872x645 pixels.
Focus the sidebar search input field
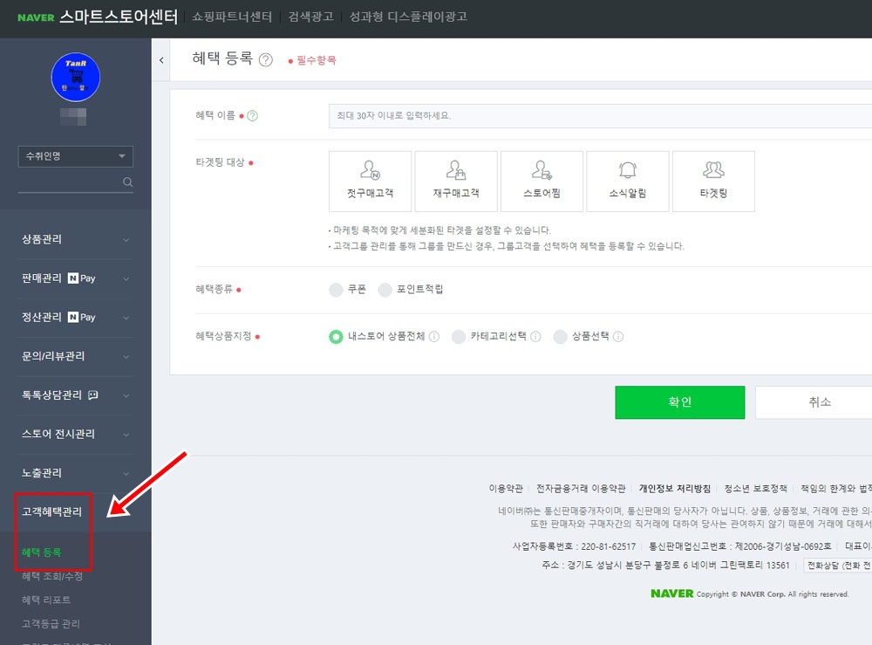pos(70,182)
